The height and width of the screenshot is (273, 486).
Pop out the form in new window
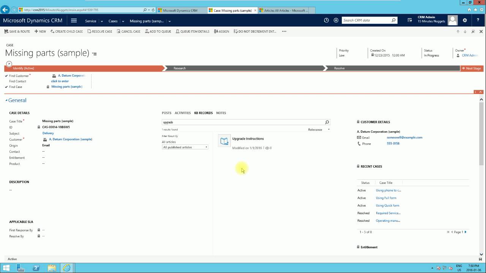(473, 31)
